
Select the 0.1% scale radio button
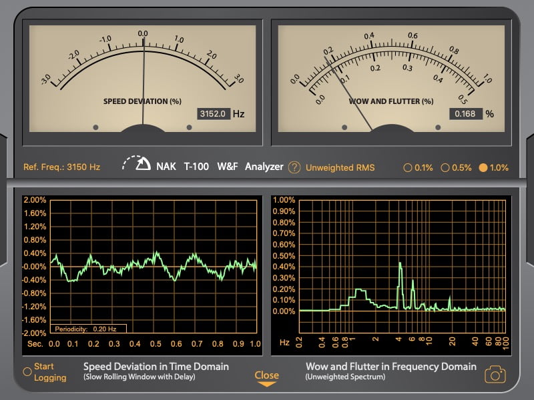(407, 168)
